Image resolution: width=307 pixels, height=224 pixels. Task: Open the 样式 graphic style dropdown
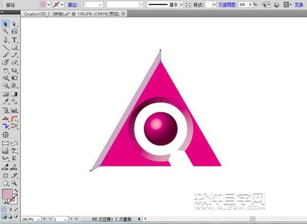click(x=214, y=5)
